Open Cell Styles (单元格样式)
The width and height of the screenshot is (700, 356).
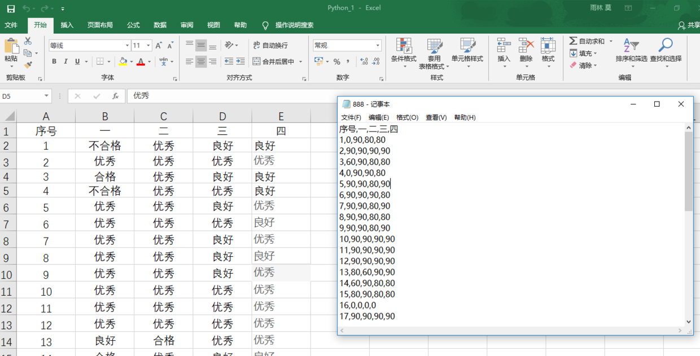click(x=467, y=53)
